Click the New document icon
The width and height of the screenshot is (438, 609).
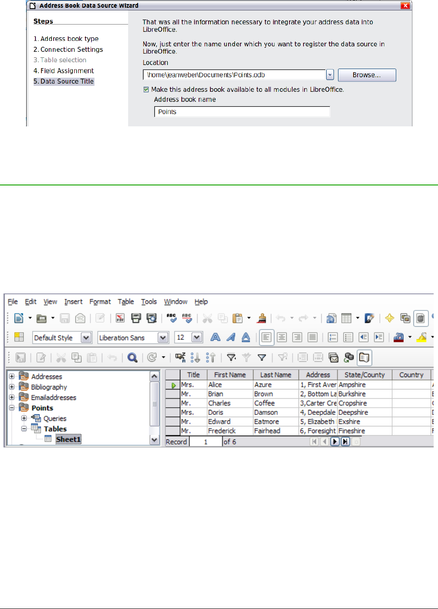(x=19, y=318)
